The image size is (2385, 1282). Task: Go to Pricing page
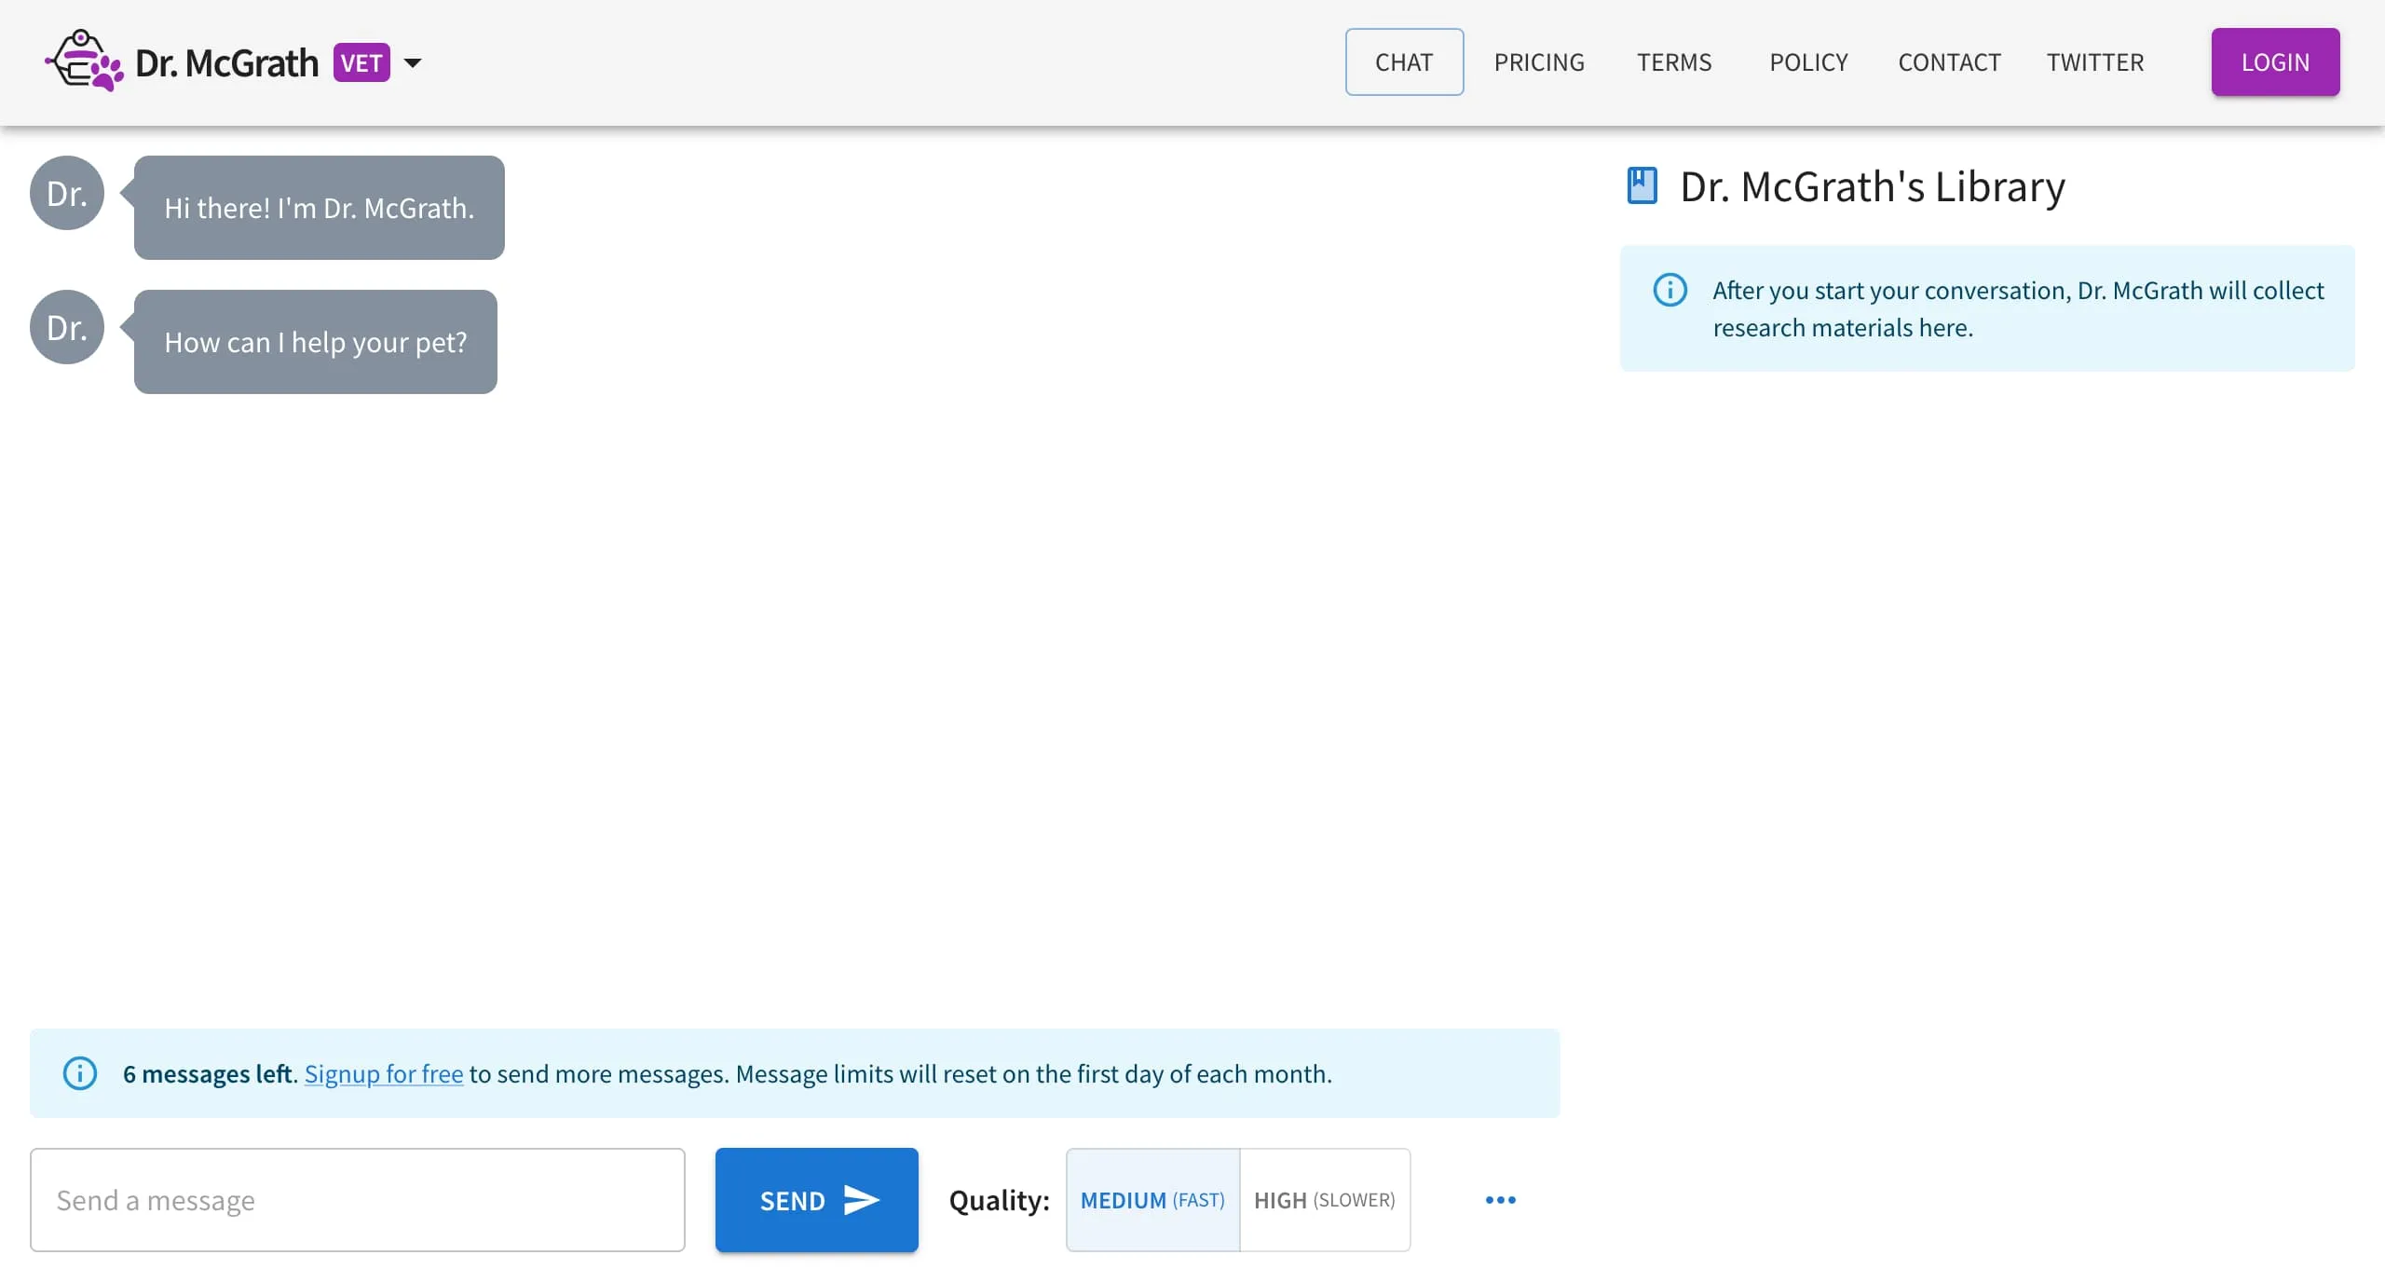click(1539, 62)
